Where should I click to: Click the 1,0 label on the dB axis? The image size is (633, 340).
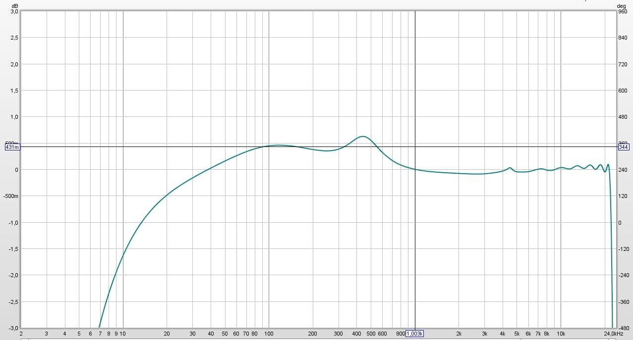[x=15, y=117]
